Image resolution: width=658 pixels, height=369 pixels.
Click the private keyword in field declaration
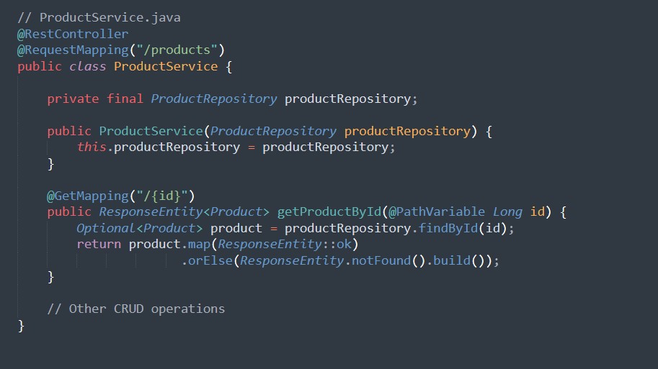tap(73, 99)
